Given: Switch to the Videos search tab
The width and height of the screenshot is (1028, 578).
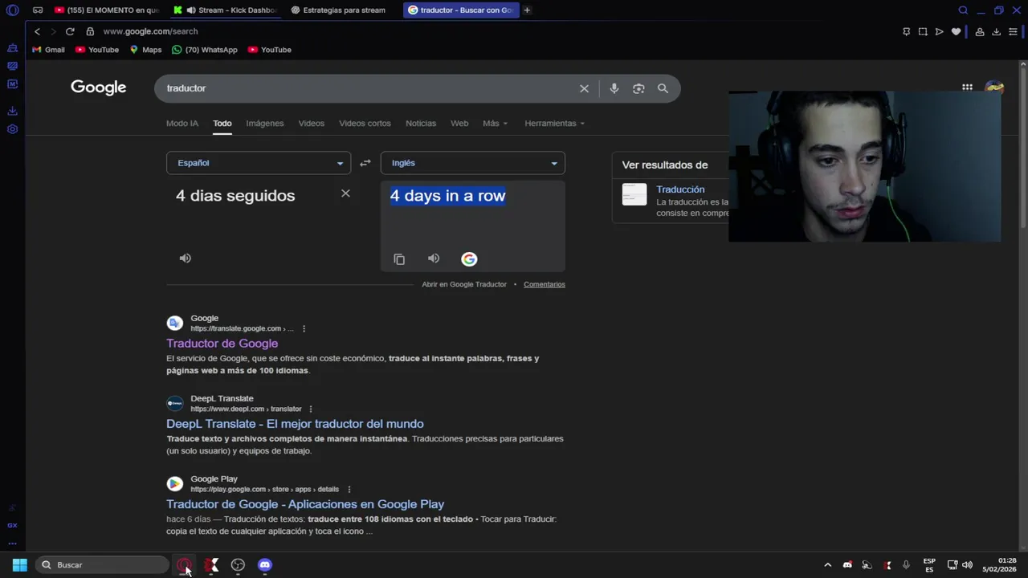Looking at the screenshot, I should coord(312,123).
